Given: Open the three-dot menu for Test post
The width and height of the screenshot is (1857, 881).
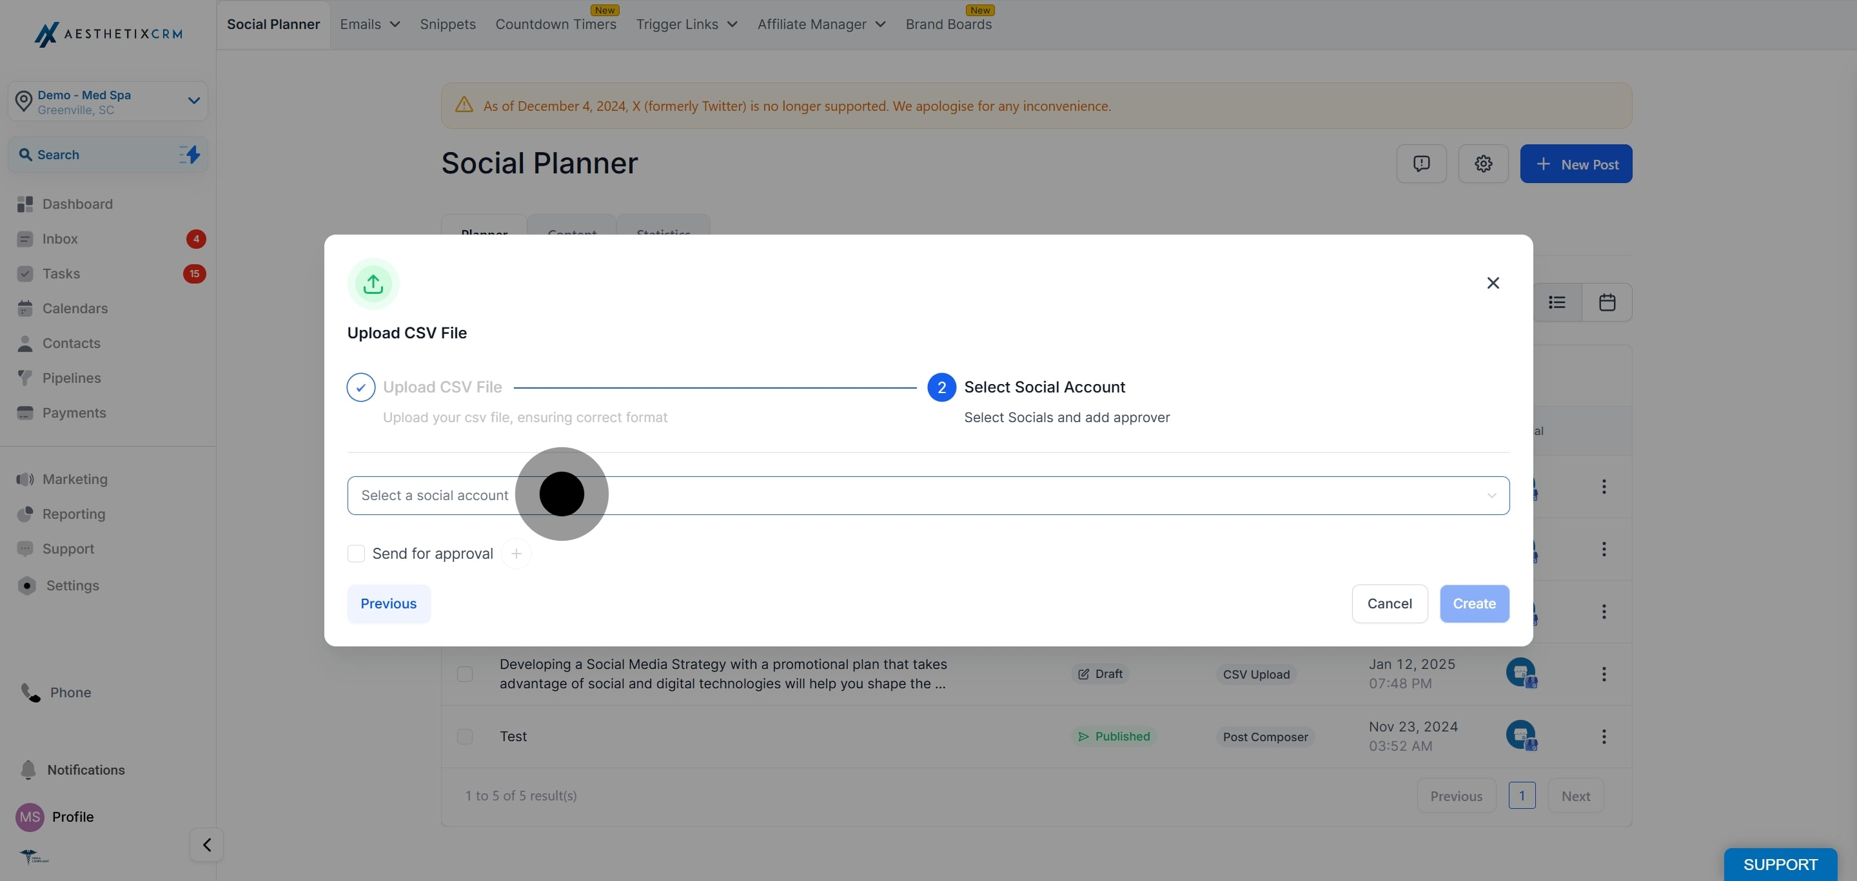Looking at the screenshot, I should pyautogui.click(x=1604, y=736).
